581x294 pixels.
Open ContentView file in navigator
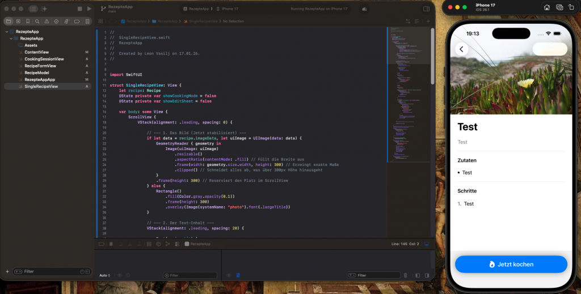(x=36, y=52)
